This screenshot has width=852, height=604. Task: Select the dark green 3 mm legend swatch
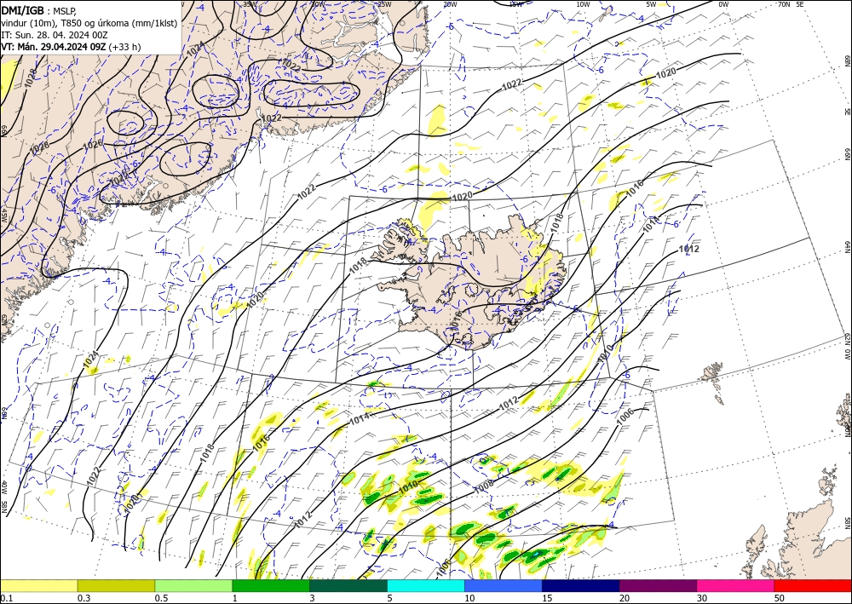coord(348,585)
